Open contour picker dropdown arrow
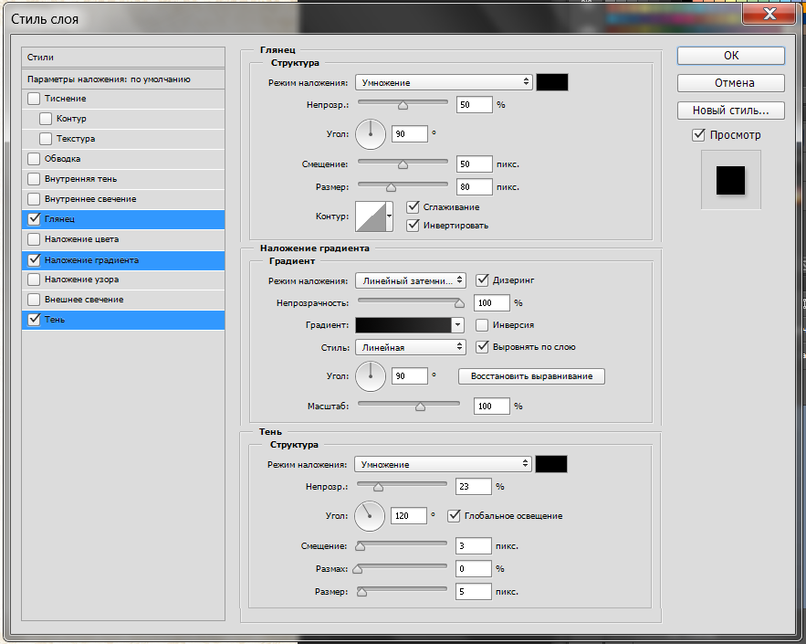The image size is (806, 644). click(x=390, y=216)
